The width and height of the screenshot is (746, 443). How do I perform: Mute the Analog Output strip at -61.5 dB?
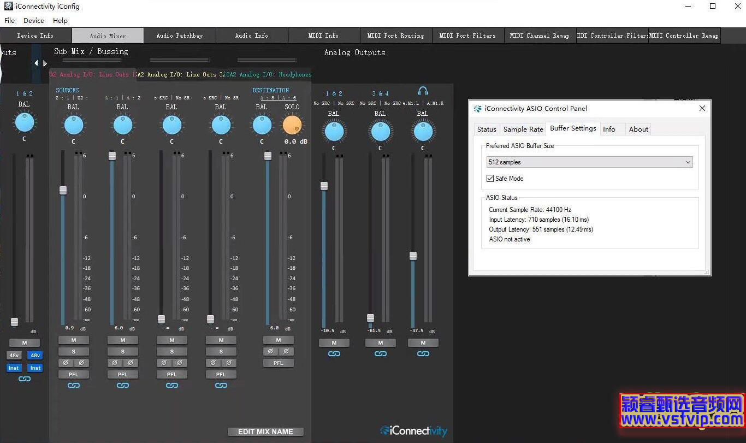381,343
